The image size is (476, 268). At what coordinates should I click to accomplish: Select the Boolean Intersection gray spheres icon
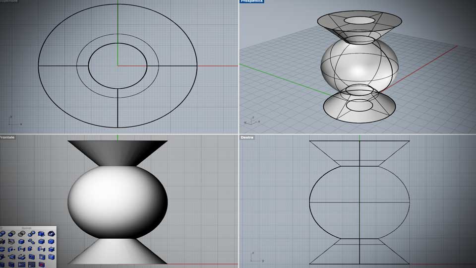22,234
